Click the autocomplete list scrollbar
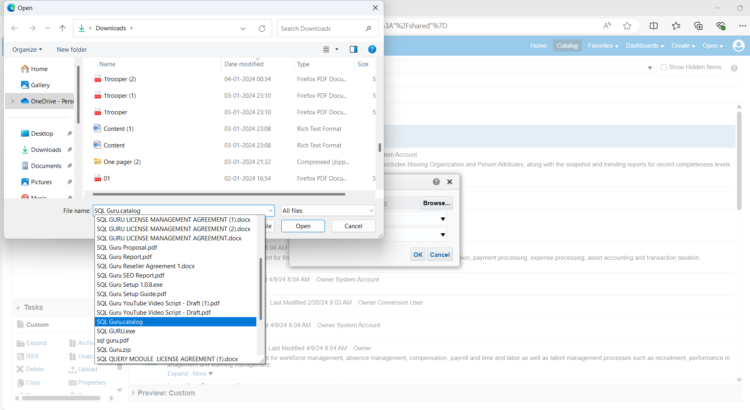This screenshot has height=410, width=750. [261, 289]
